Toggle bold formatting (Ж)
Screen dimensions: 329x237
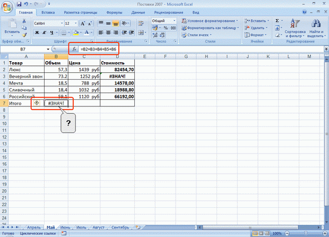click(x=37, y=32)
